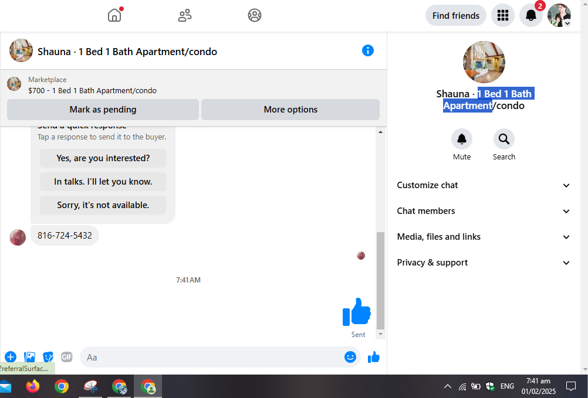
Task: Click the chat scrollbar thumb
Action: [x=380, y=281]
